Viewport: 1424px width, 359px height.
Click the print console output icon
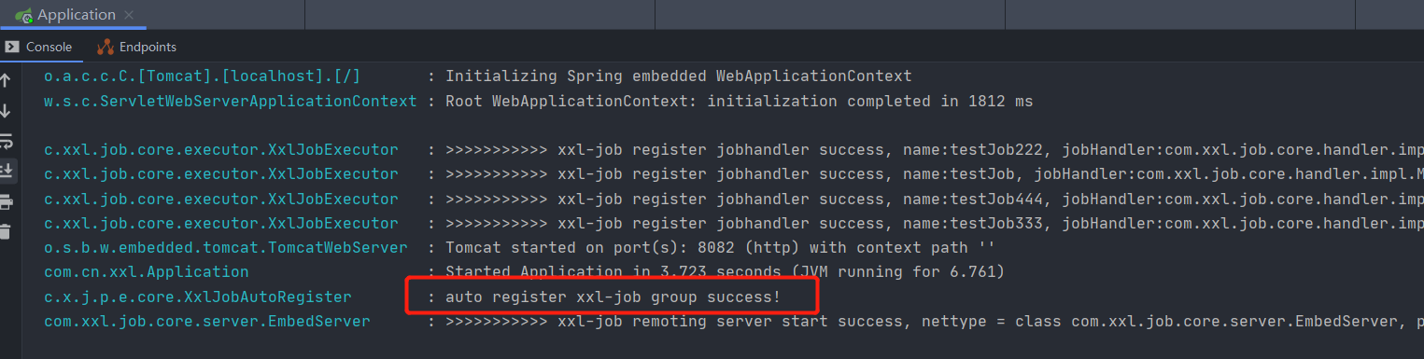pos(7,202)
